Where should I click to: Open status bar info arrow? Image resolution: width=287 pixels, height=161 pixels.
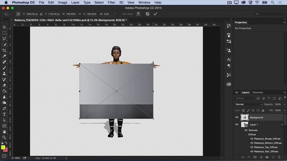(66, 158)
